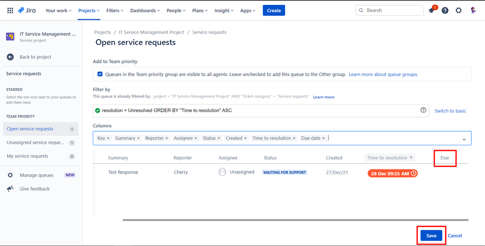The height and width of the screenshot is (246, 485).
Task: Open the Projects dropdown menu
Action: pyautogui.click(x=89, y=11)
